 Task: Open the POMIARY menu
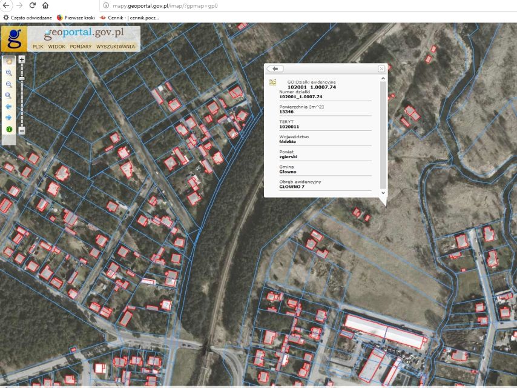81,47
